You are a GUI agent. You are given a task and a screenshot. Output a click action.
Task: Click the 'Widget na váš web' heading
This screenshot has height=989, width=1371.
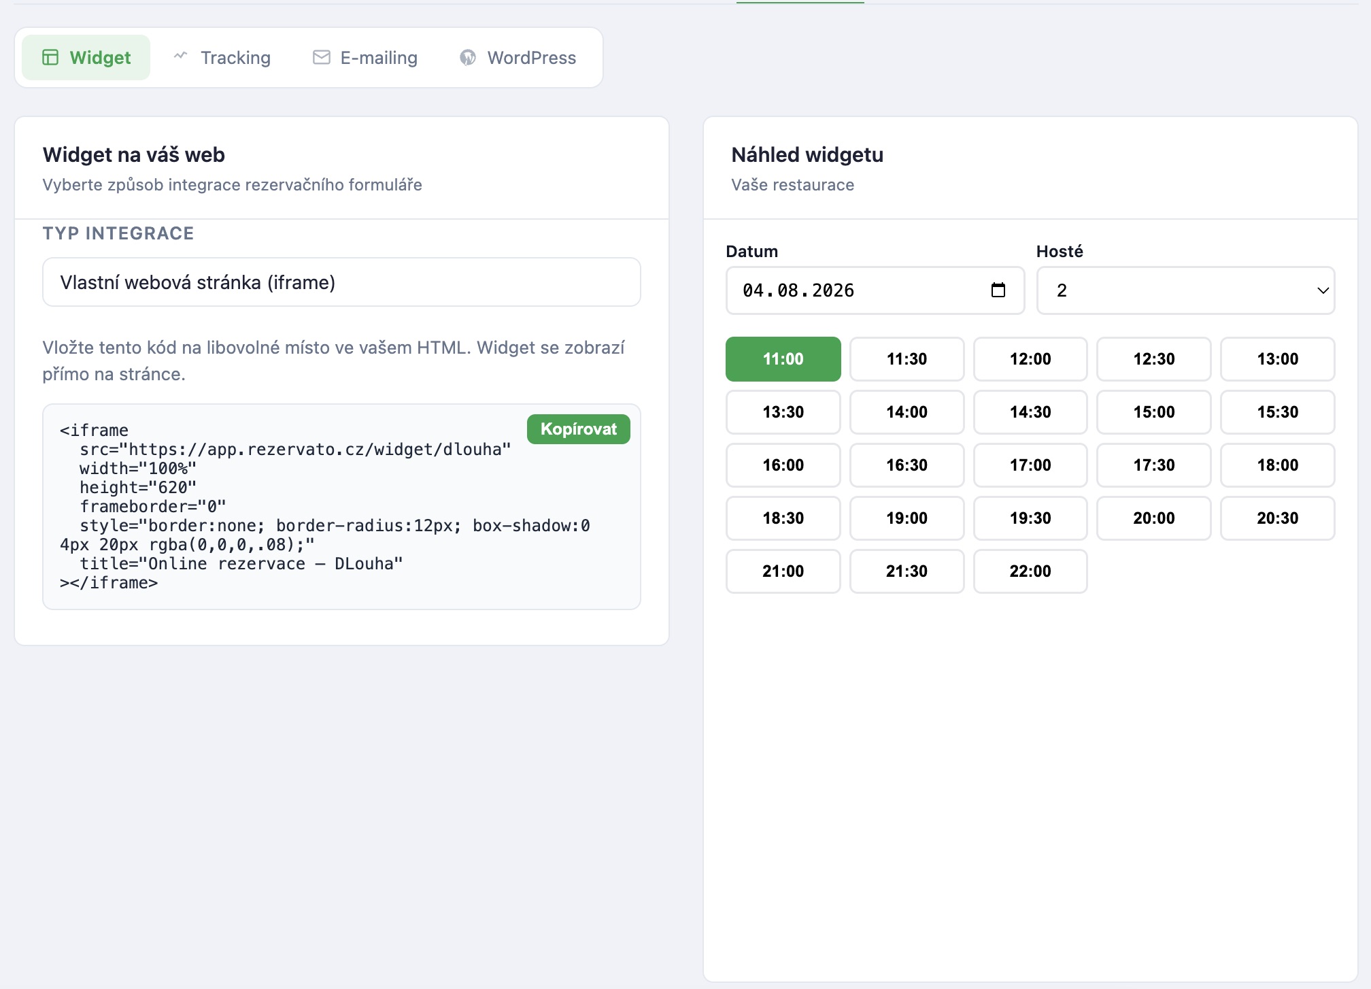pyautogui.click(x=134, y=155)
